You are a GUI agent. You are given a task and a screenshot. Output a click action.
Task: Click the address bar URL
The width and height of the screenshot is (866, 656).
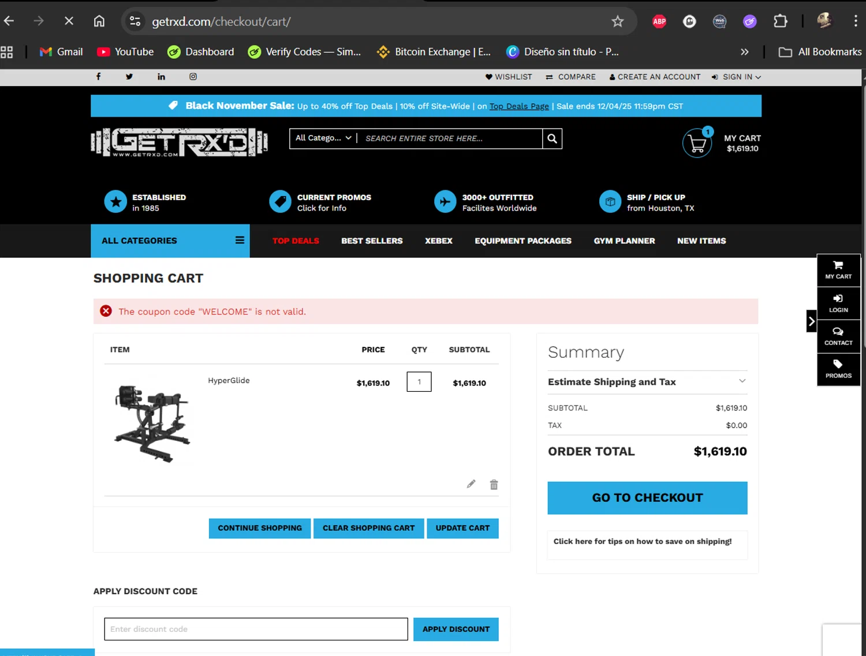pos(221,21)
